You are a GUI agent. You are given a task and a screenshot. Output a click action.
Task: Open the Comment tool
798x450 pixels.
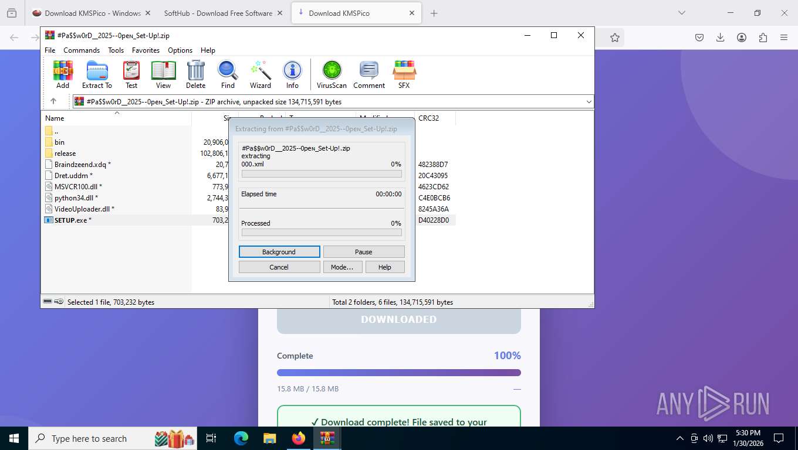[369, 74]
